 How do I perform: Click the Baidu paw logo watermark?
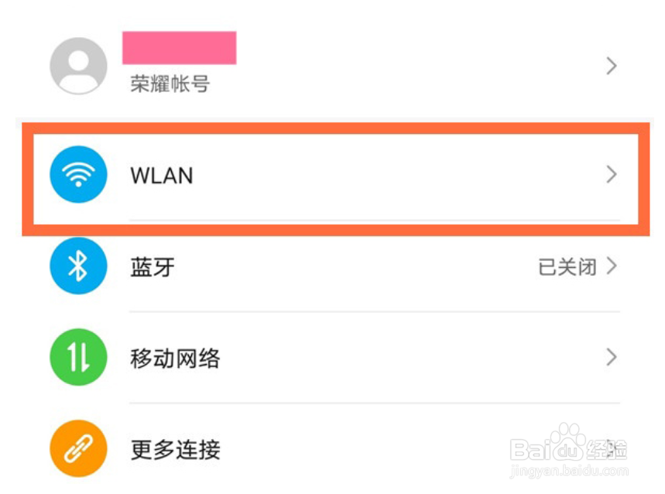click(x=567, y=441)
